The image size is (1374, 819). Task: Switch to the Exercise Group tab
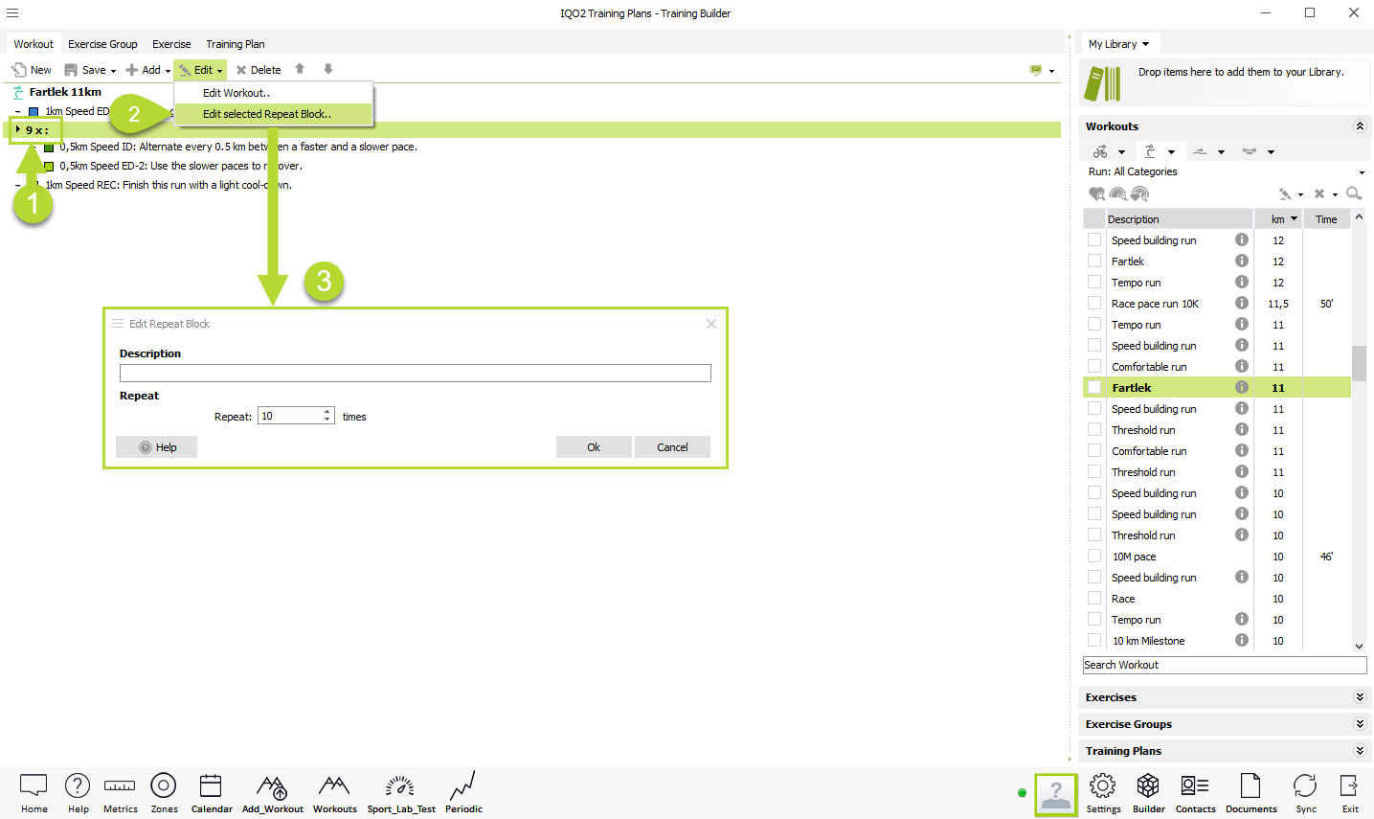click(x=102, y=44)
